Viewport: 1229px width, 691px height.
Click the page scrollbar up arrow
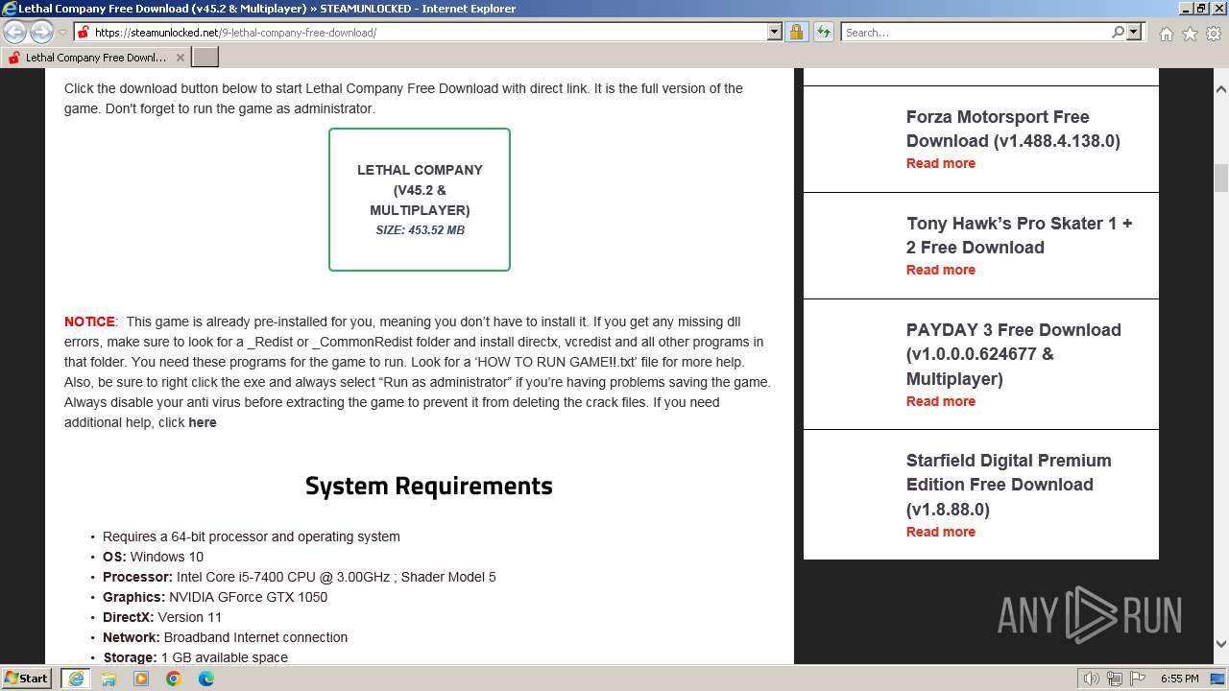tap(1221, 89)
